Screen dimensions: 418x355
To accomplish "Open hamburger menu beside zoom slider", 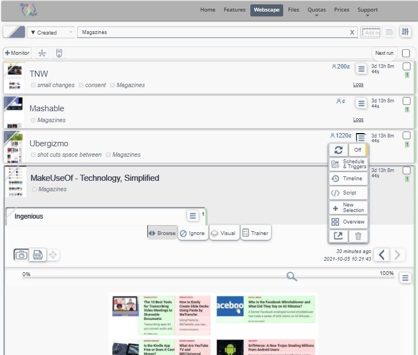I will tap(405, 278).
